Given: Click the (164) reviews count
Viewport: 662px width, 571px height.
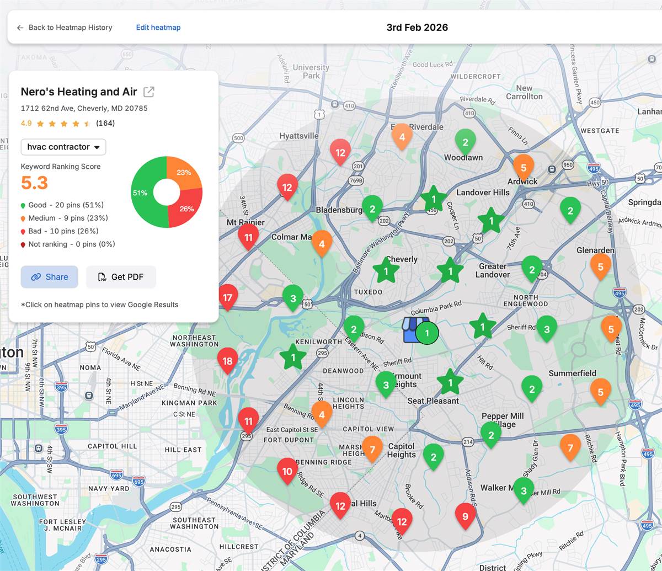Looking at the screenshot, I should (105, 123).
